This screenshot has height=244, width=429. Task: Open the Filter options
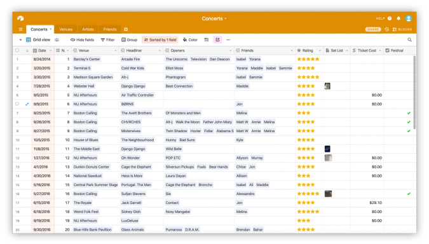click(x=108, y=39)
